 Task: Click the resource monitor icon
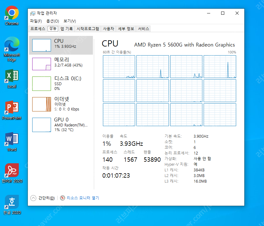63,198
